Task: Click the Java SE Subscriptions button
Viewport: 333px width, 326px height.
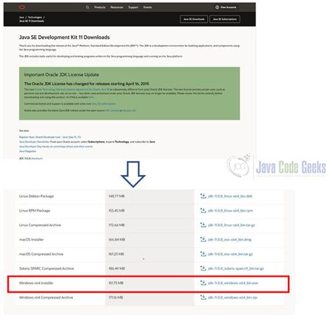Action: pos(225,19)
